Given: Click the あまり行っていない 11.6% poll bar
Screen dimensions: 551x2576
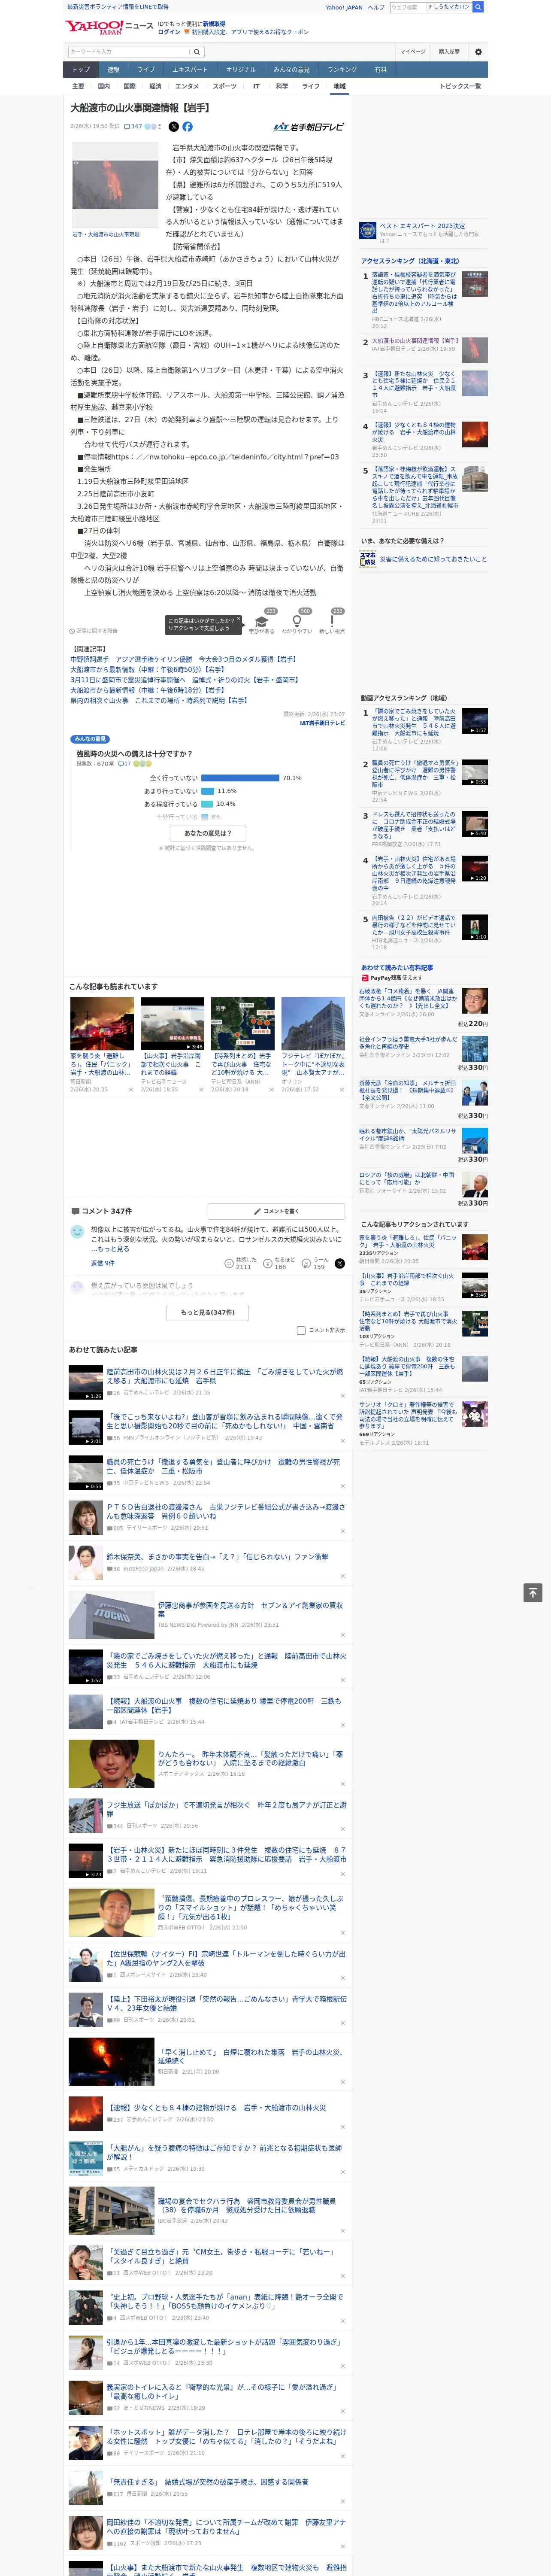Looking at the screenshot, I should point(208,791).
